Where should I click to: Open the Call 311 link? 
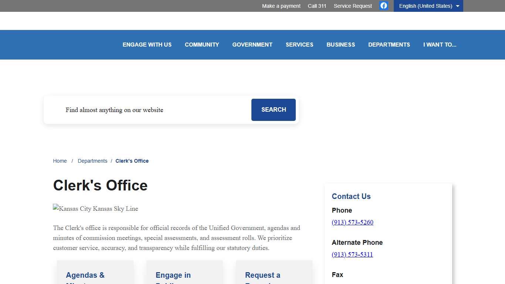tap(317, 6)
